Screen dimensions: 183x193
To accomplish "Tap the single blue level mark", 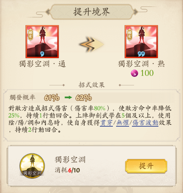I will (x=42, y=54).
